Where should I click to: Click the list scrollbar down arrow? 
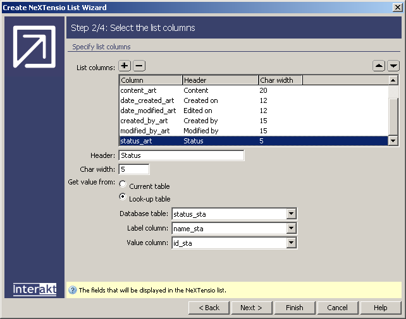pos(393,141)
